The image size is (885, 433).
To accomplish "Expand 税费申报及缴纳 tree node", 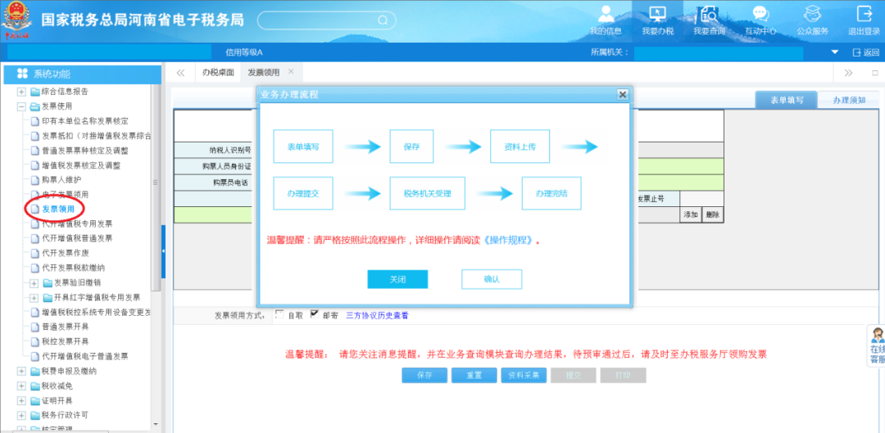I will click(22, 371).
